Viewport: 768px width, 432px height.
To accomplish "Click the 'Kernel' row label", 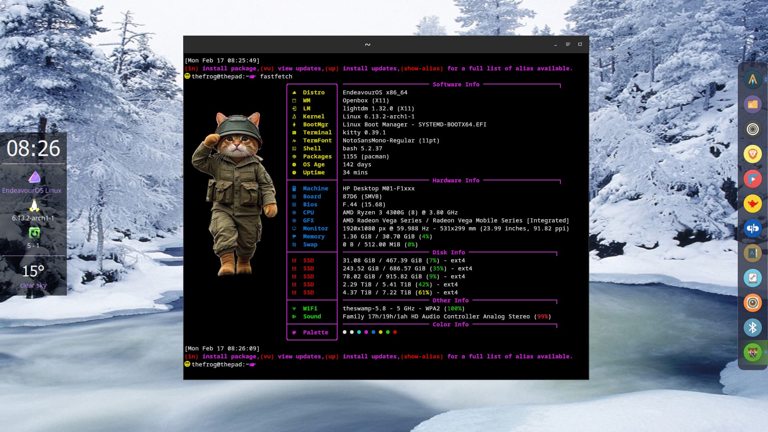I will coord(314,116).
